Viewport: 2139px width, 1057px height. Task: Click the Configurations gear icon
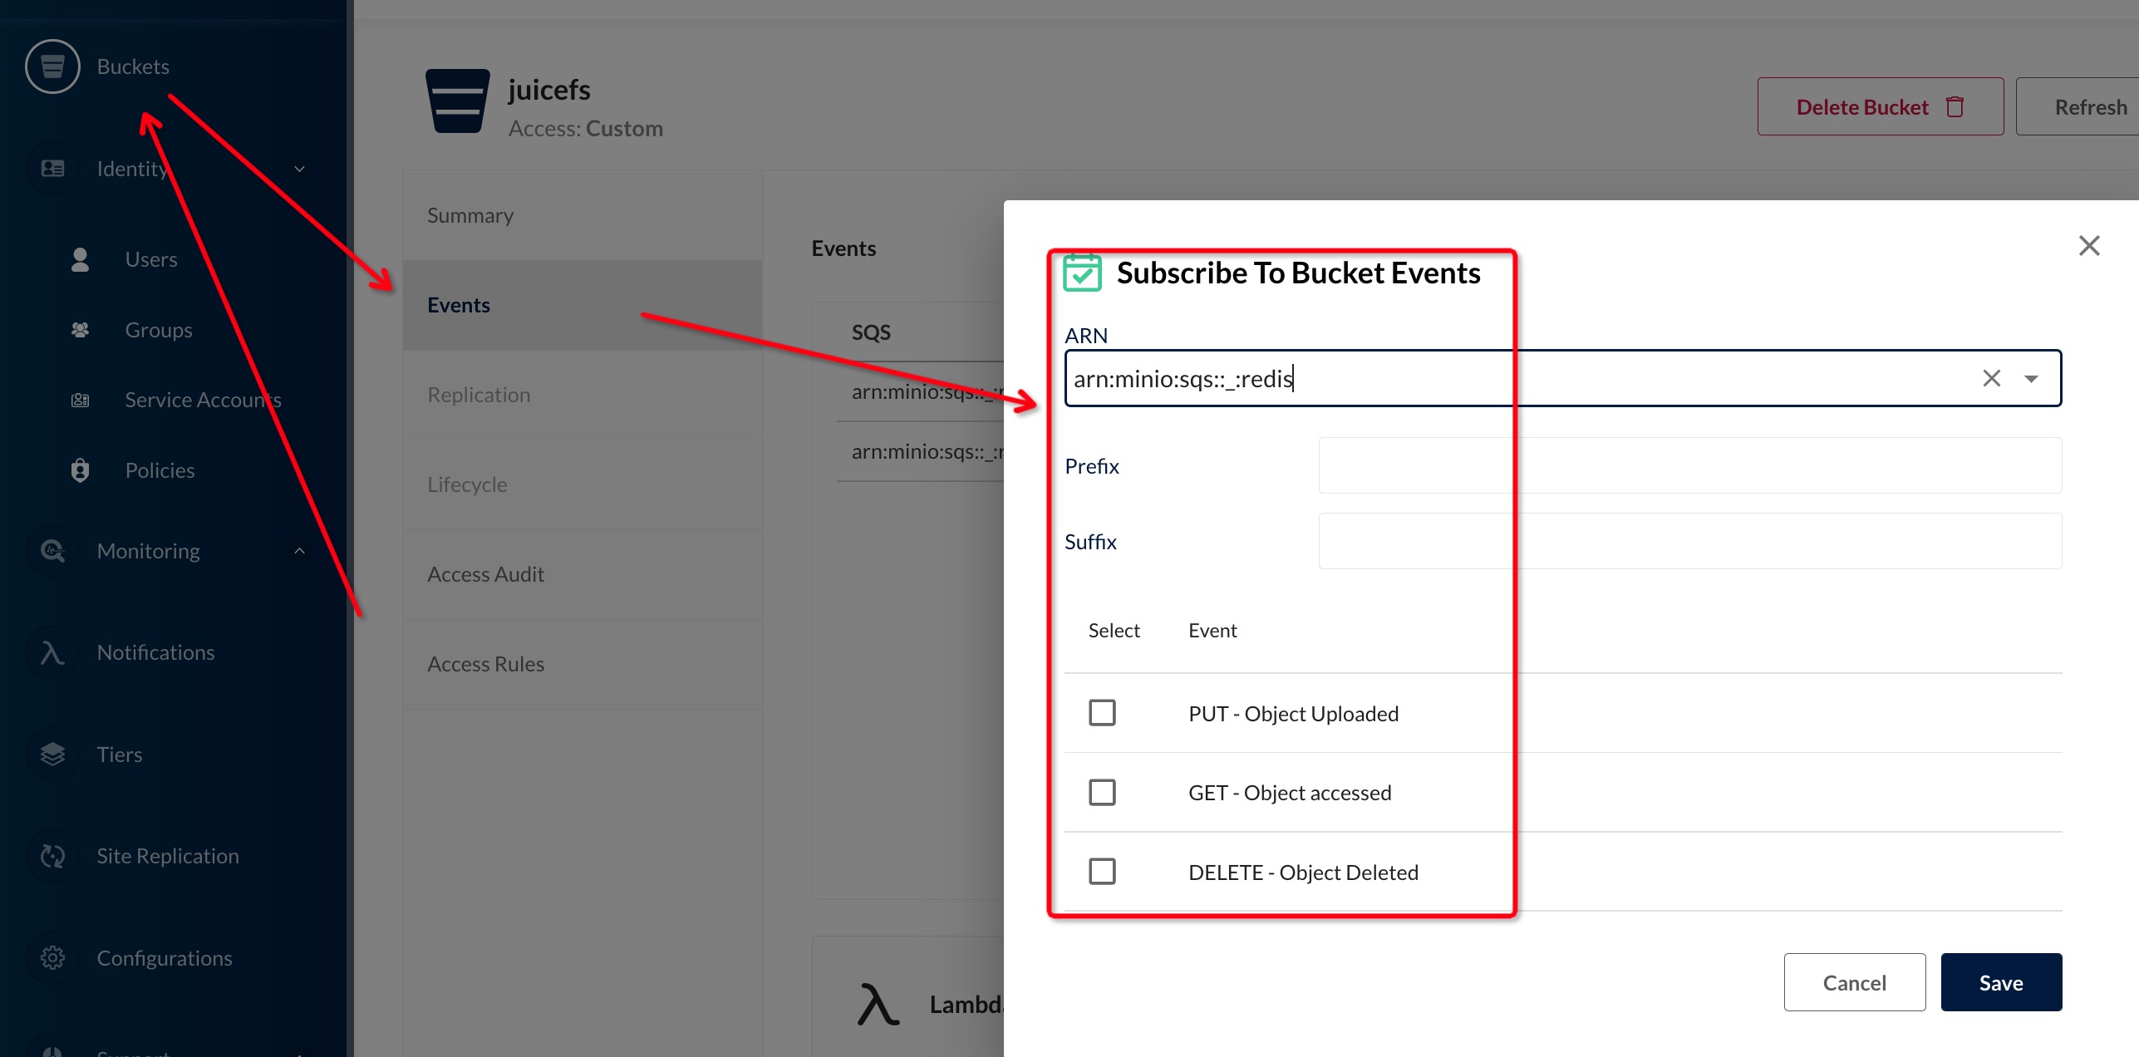52,958
